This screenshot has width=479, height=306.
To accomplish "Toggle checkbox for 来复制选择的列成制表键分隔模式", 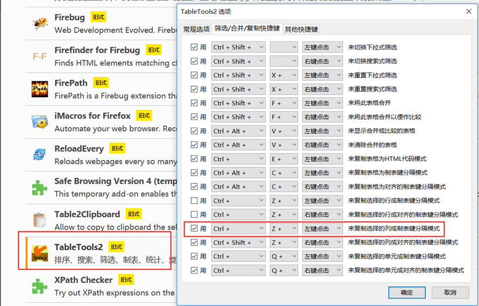I will (194, 228).
